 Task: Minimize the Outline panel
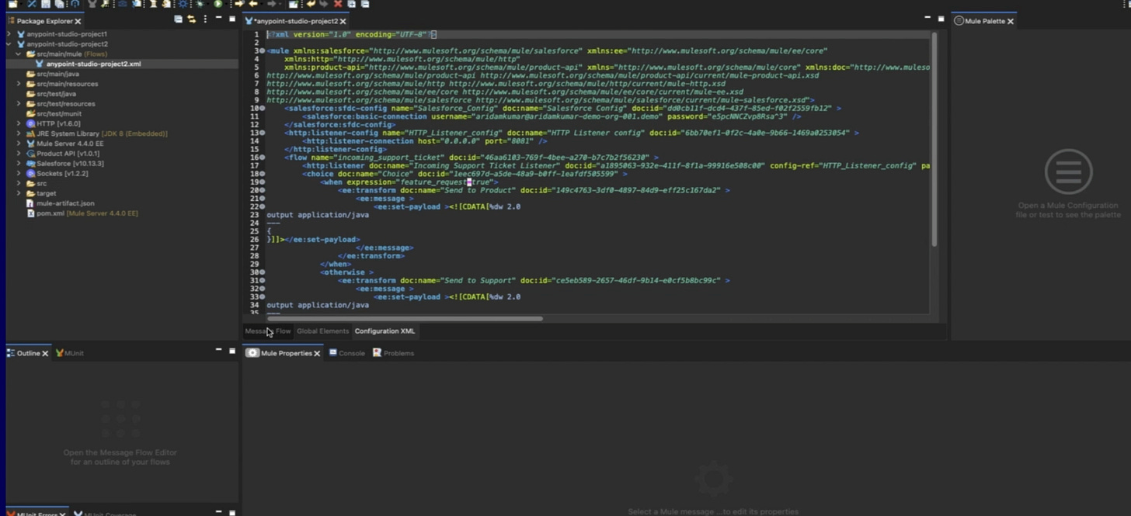click(x=218, y=350)
